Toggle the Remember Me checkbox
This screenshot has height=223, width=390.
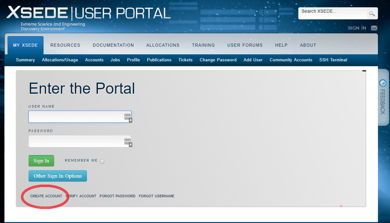[x=102, y=161]
